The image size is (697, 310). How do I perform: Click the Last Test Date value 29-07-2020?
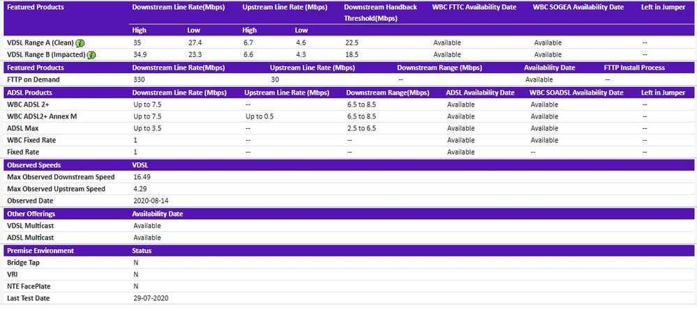[151, 298]
